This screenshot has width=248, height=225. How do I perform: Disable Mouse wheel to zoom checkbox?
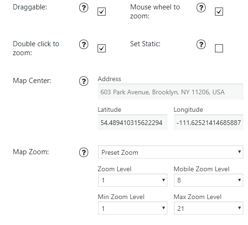coord(219,11)
